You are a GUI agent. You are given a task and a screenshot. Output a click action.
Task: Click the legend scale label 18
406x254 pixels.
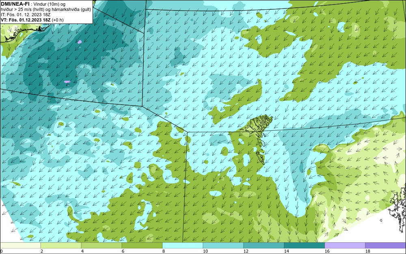coord(368,251)
